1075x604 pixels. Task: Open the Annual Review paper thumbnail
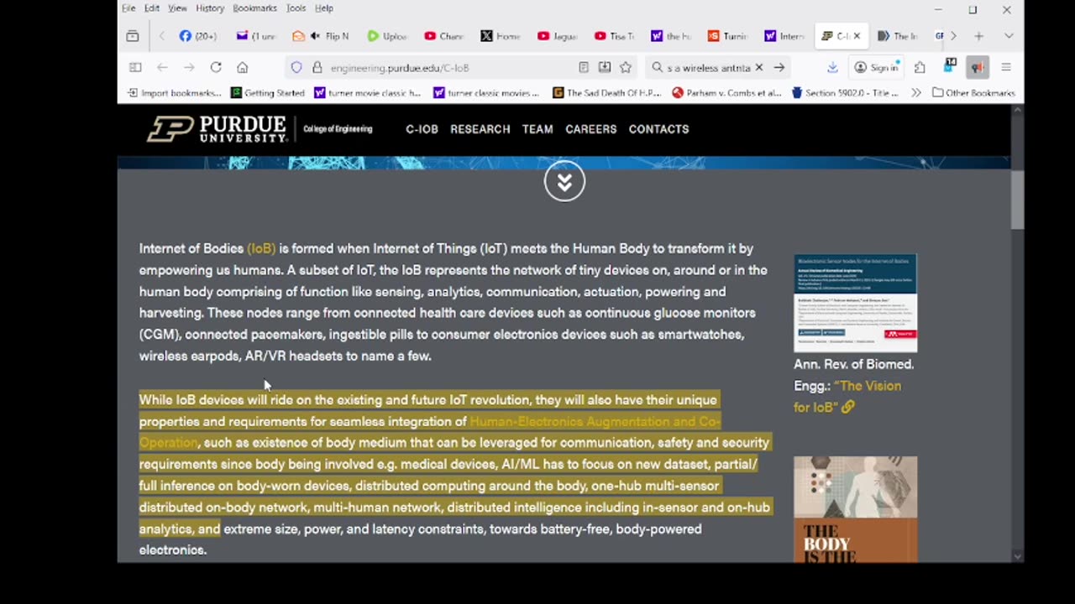(855, 303)
